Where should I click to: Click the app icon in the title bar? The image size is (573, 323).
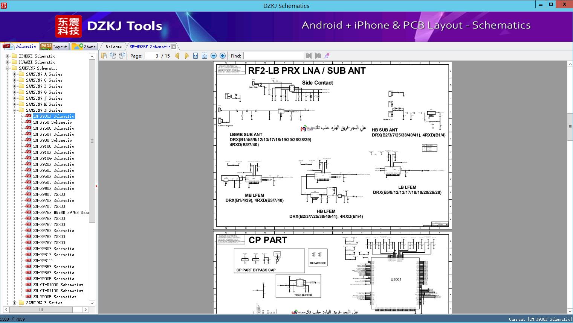coord(3,6)
